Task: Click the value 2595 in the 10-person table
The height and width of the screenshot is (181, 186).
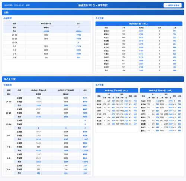Action: [x=162, y=117]
